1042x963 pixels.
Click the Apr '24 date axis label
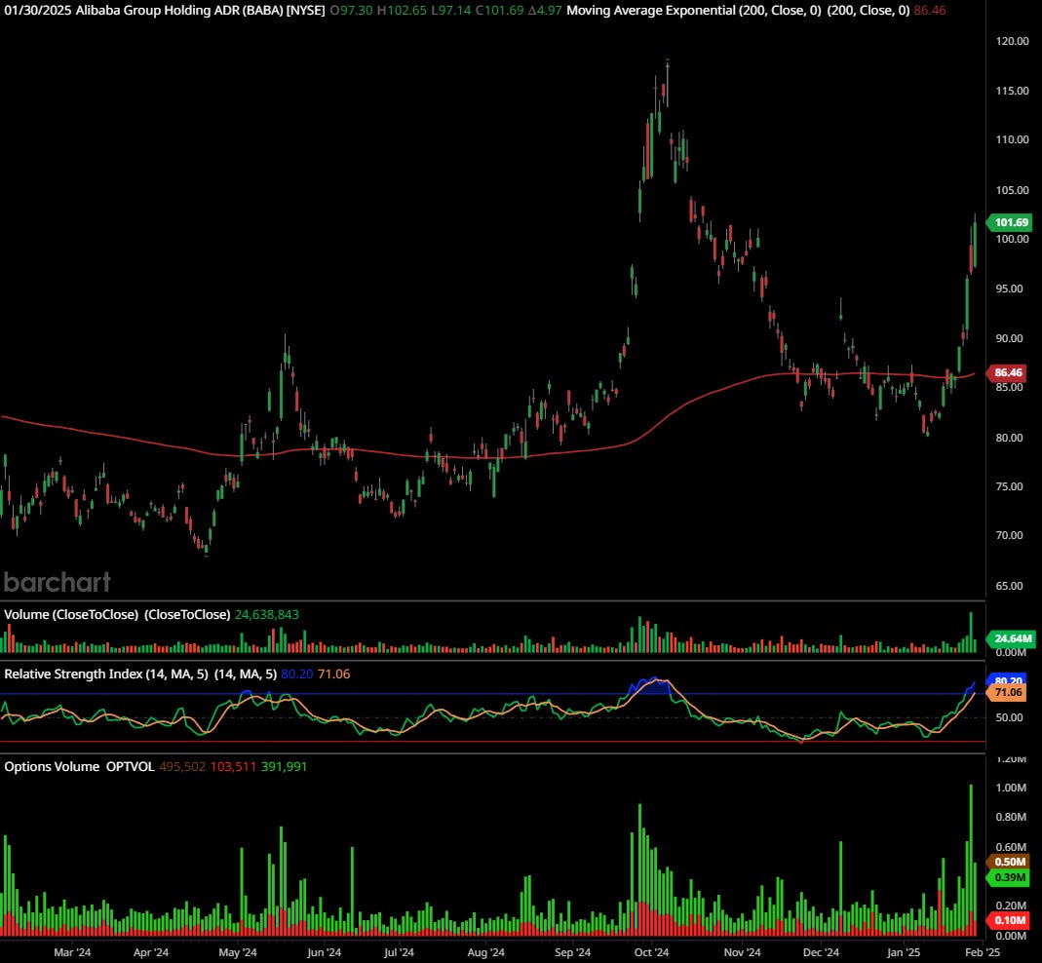coord(151,952)
